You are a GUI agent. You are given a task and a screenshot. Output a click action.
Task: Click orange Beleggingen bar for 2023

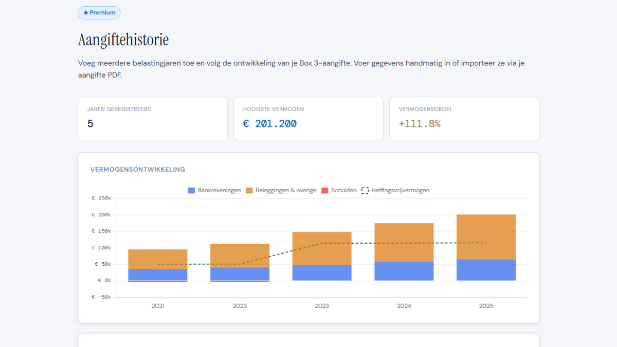click(322, 248)
